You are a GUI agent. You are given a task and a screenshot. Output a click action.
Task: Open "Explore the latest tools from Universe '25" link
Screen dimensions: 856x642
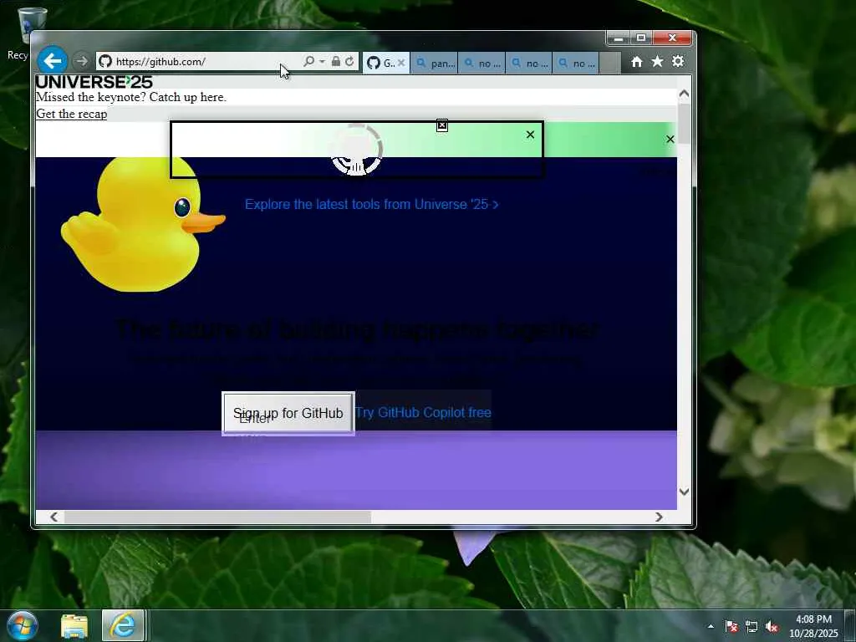(x=371, y=204)
